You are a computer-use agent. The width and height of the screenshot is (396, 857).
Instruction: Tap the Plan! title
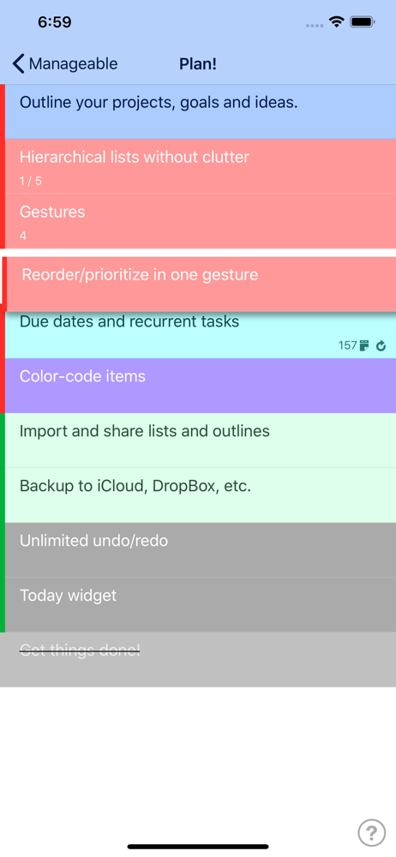(x=198, y=64)
